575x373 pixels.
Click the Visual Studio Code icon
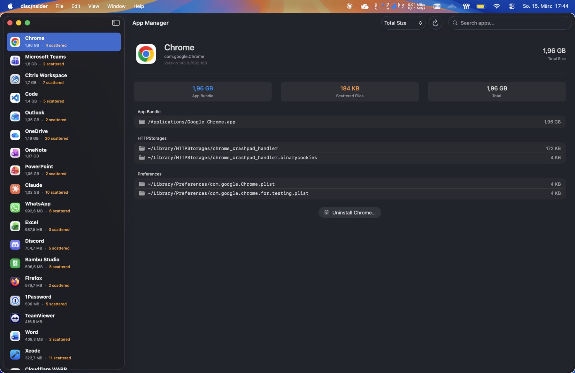pos(15,98)
